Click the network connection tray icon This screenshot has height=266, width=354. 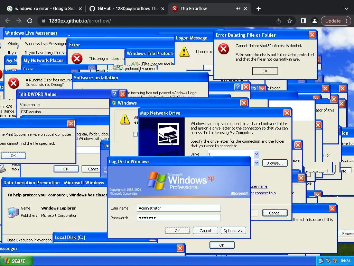(321, 261)
